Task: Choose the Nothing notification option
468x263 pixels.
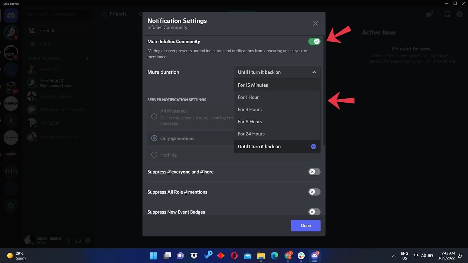Action: 154,155
